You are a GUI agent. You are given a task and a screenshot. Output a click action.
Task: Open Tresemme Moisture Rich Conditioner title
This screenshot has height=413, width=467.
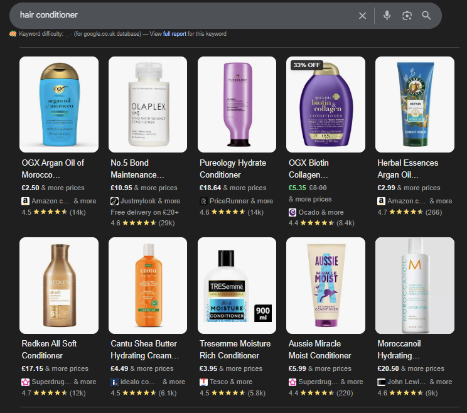(235, 350)
